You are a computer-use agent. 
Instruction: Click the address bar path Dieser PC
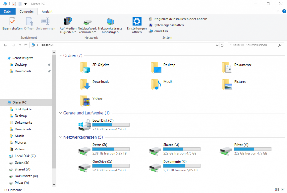[48, 45]
